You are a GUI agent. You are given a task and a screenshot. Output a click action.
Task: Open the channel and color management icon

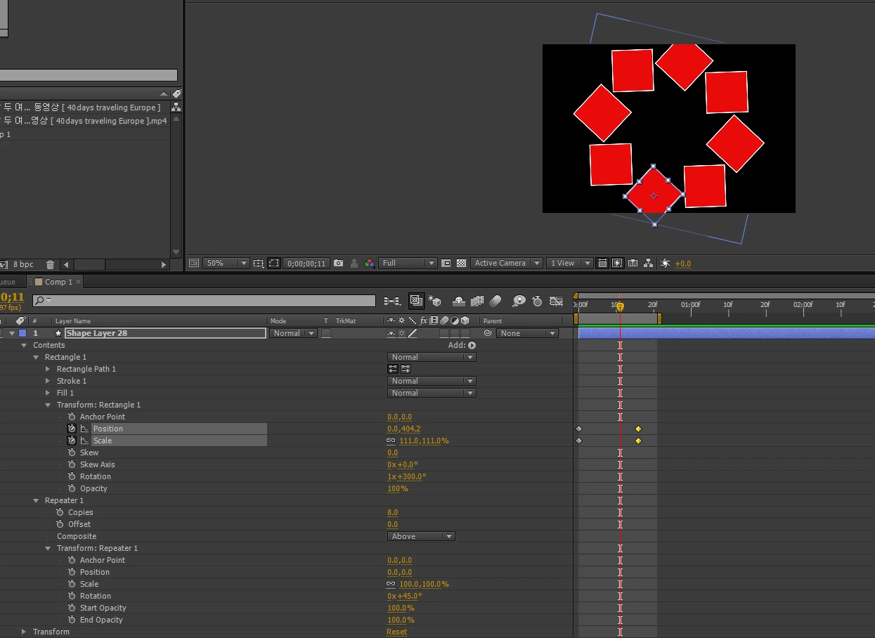pyautogui.click(x=370, y=263)
